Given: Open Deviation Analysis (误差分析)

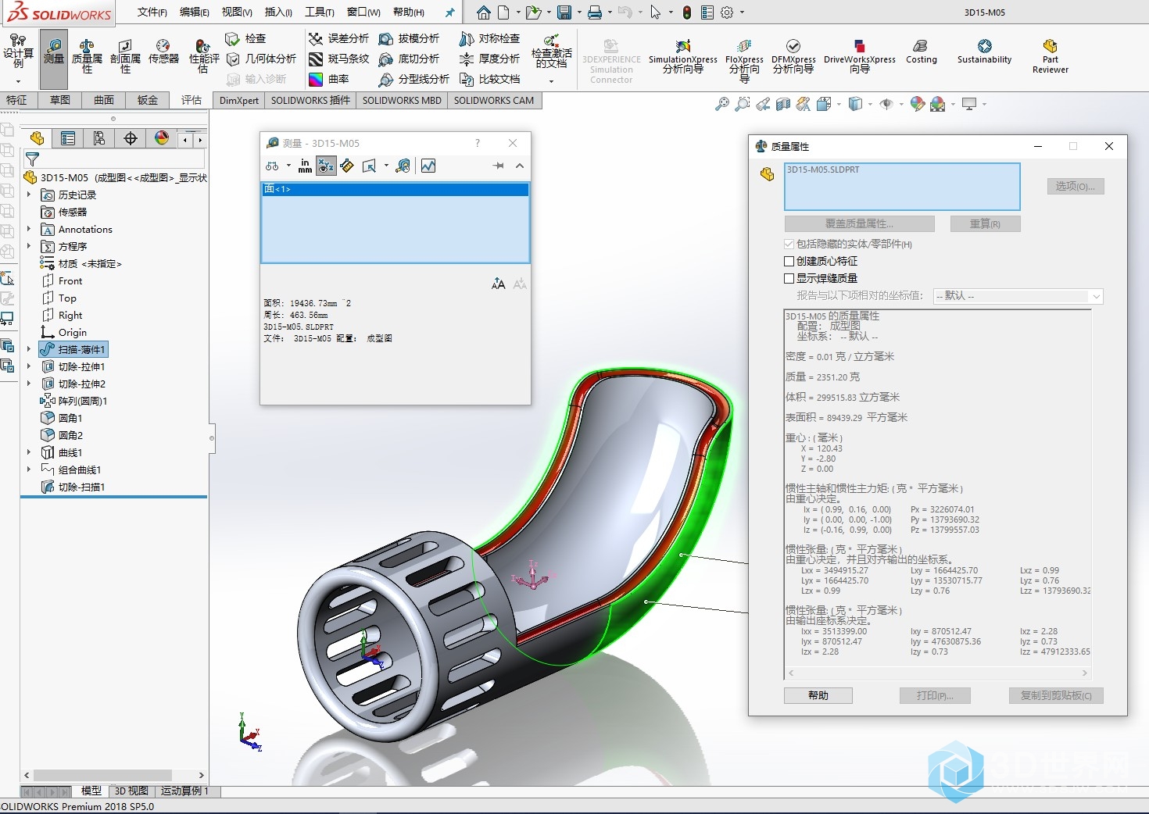Looking at the screenshot, I should point(338,38).
